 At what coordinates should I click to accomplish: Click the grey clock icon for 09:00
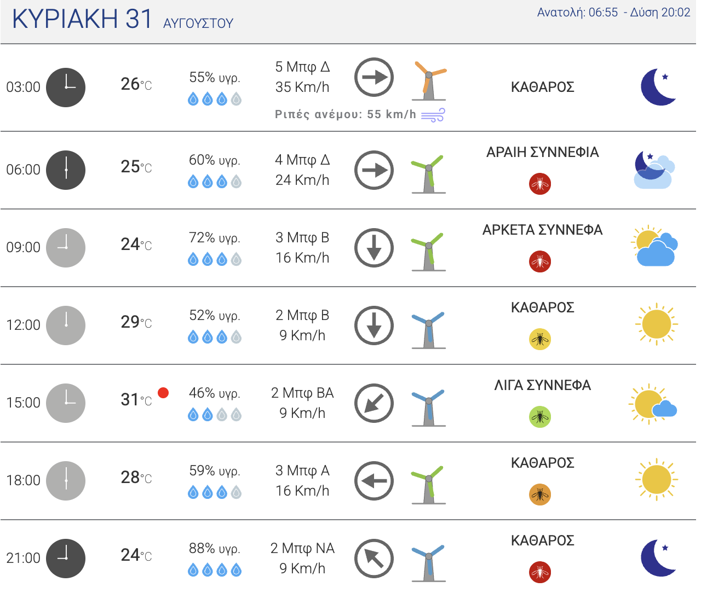(66, 247)
